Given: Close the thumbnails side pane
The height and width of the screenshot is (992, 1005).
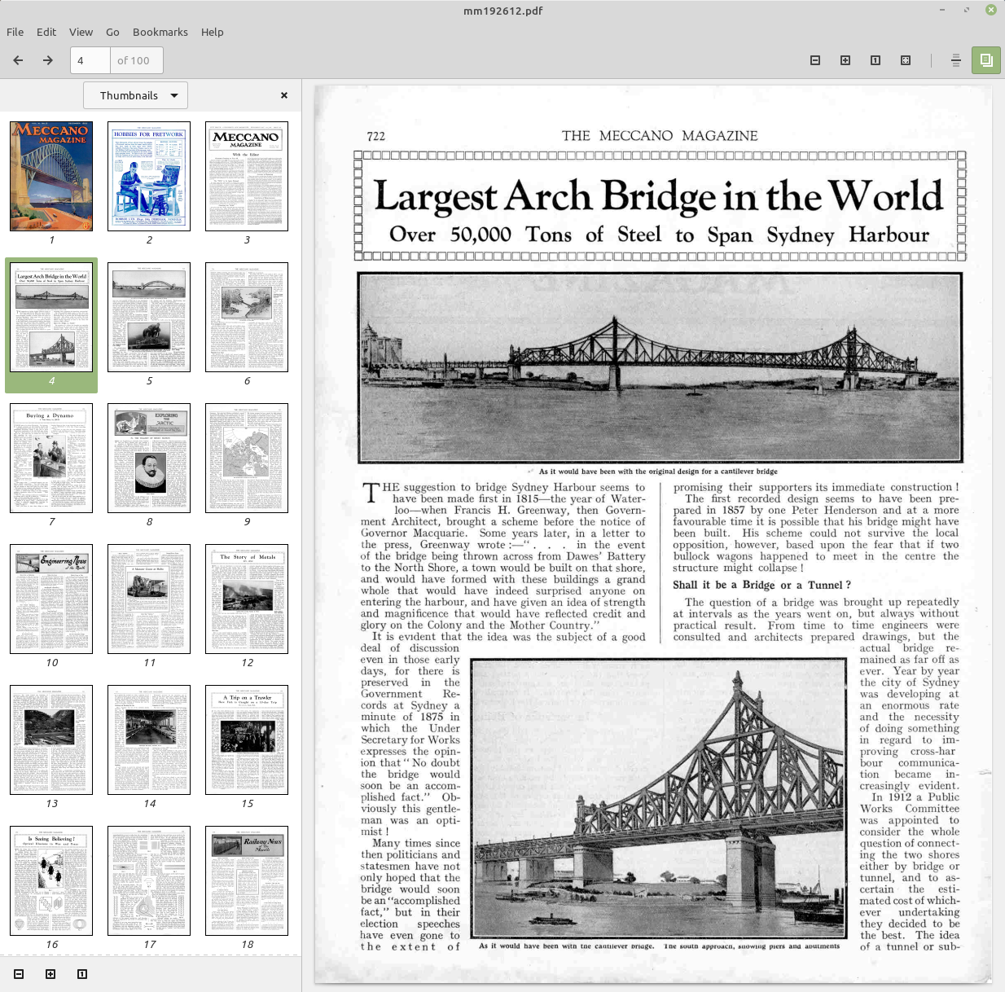Looking at the screenshot, I should 284,95.
